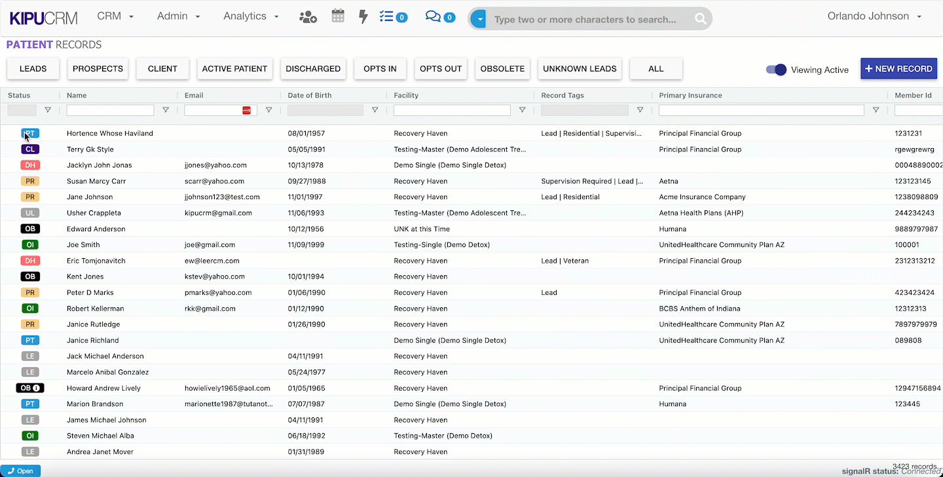Click the Name filter text field
943x477 pixels.
click(x=110, y=110)
